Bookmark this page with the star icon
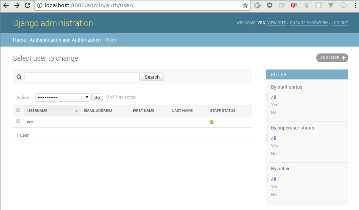 tap(245, 5)
